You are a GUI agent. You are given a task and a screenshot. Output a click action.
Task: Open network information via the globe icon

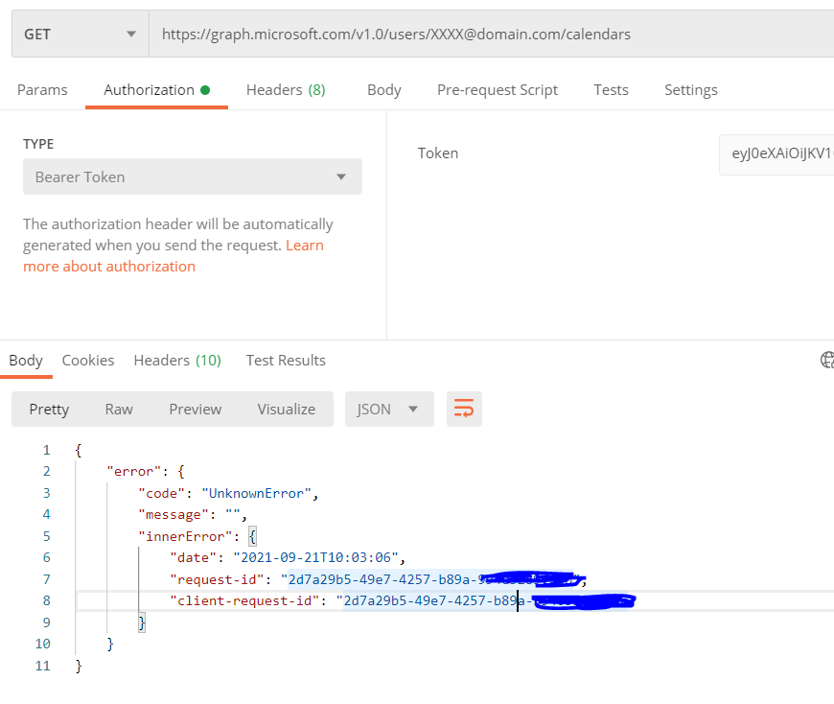coord(826,360)
